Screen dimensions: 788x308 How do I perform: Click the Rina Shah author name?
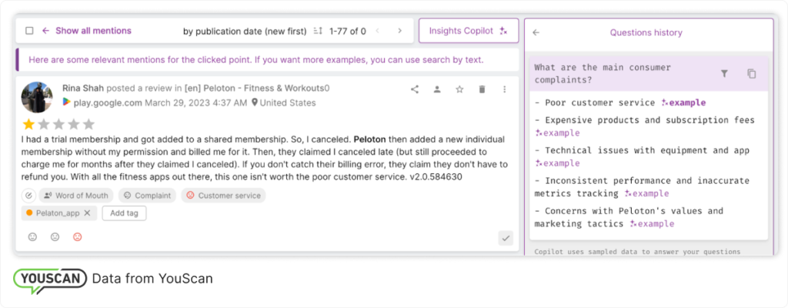83,88
